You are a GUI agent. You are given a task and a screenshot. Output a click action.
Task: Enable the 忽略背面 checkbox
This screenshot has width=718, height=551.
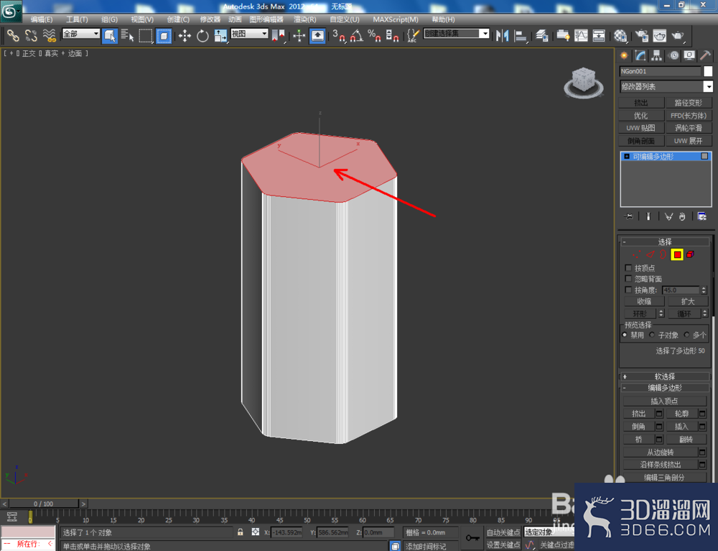click(x=628, y=279)
